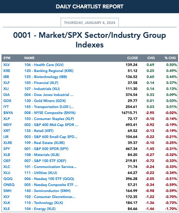Click the SMH ticker symbol
This screenshot has height=213, width=179.
tap(7, 191)
